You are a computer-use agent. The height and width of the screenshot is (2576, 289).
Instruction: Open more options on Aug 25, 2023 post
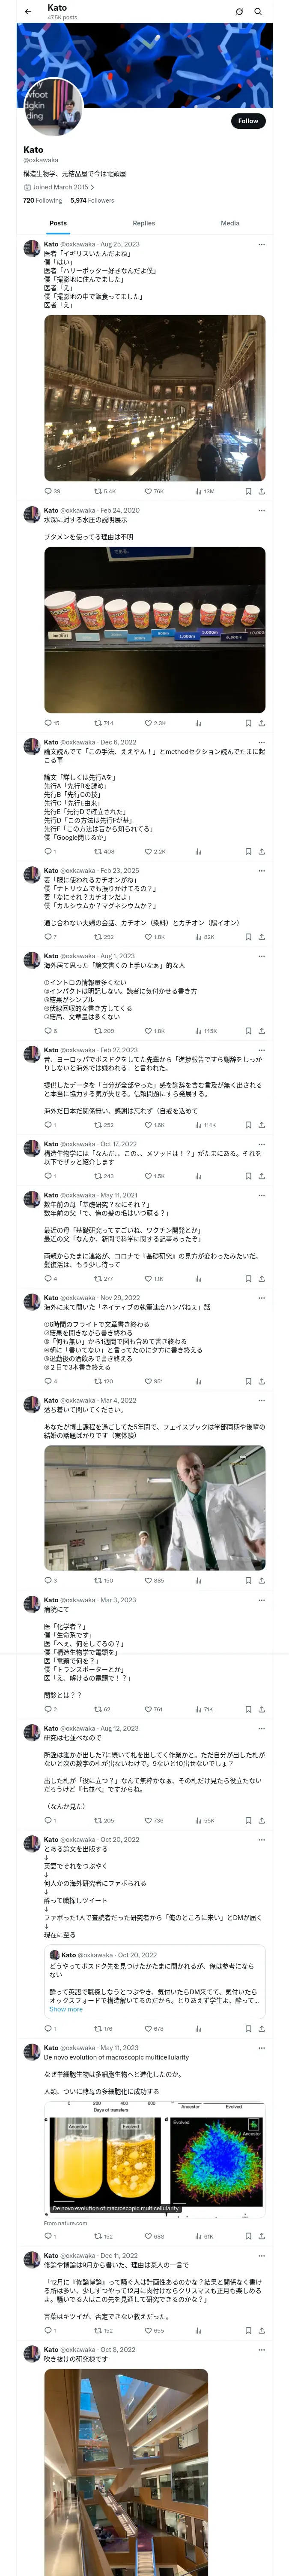pos(261,244)
